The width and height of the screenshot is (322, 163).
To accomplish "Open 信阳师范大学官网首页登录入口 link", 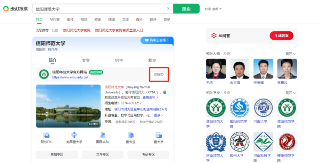I will click(x=119, y=30).
